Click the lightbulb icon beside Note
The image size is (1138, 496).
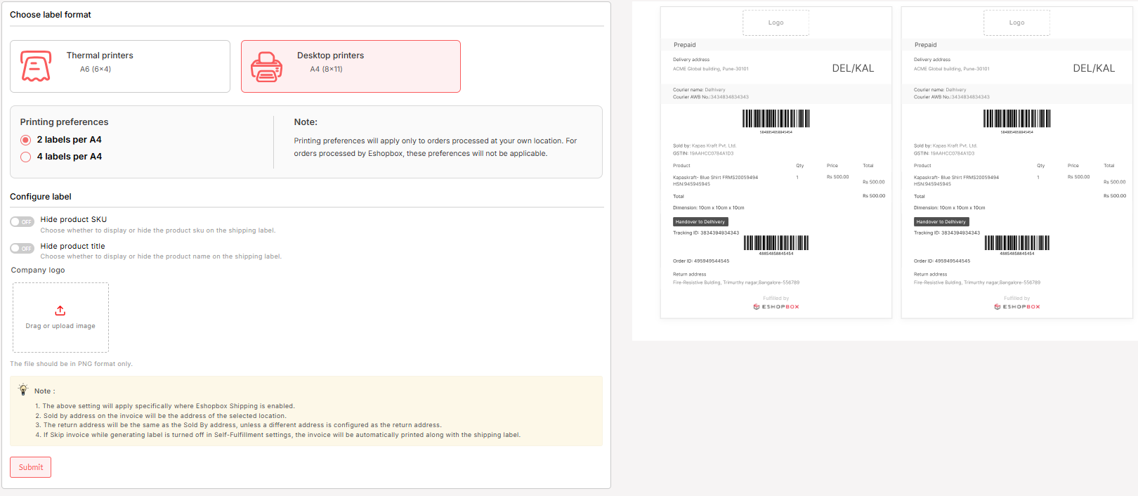[x=23, y=390]
